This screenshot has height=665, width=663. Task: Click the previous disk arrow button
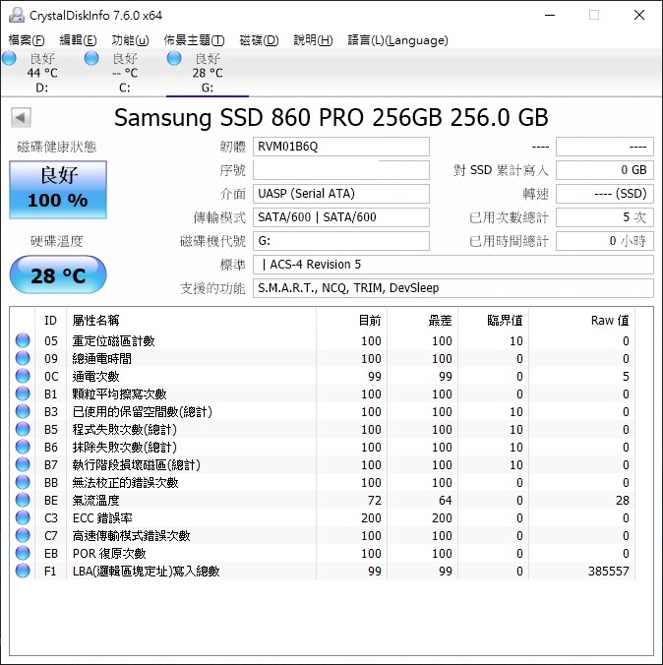tap(21, 117)
